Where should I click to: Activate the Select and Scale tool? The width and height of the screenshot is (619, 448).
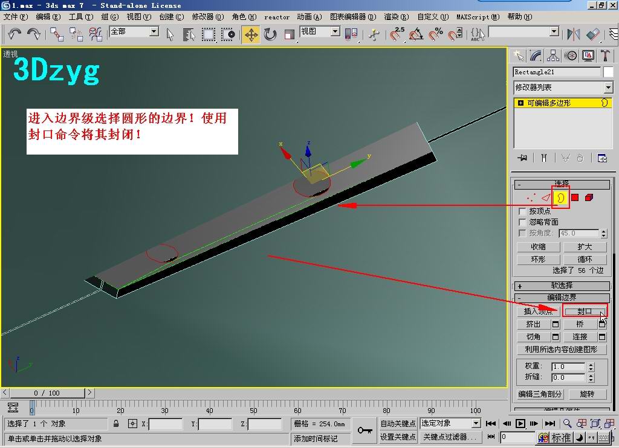tap(290, 34)
